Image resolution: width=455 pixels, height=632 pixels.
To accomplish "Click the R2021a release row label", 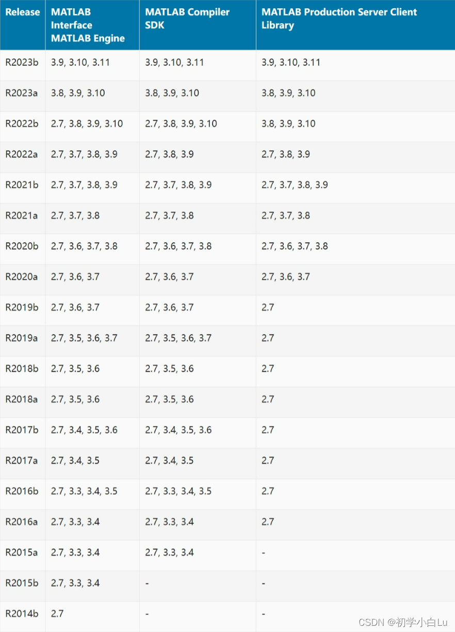I will coord(22,216).
